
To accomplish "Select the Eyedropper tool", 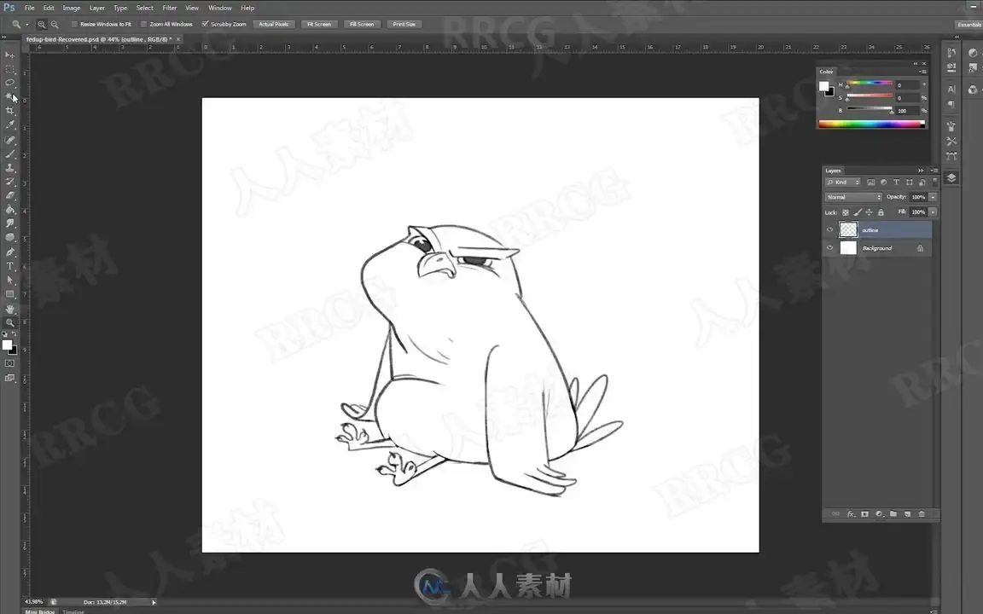I will pos(10,125).
